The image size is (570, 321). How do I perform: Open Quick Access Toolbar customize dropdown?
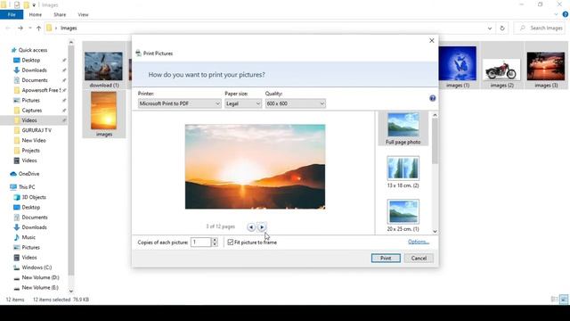pos(34,5)
